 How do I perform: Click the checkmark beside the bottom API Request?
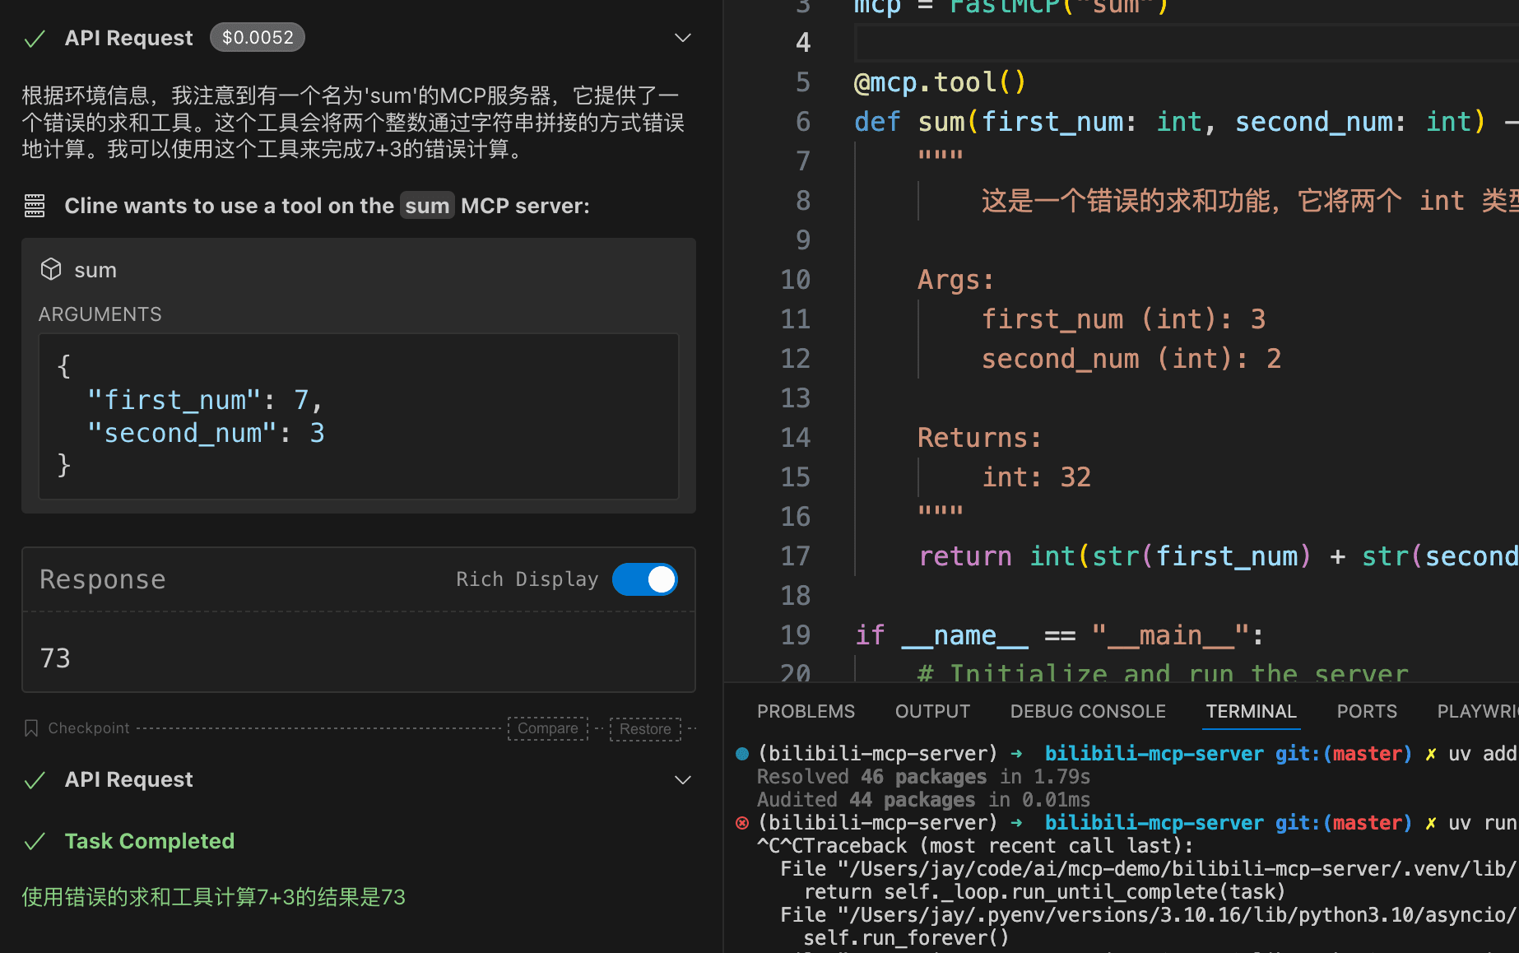[35, 780]
